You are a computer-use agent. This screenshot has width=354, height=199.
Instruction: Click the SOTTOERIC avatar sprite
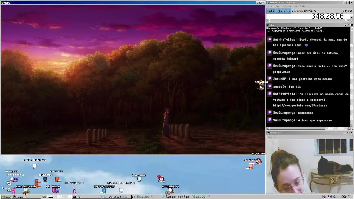pyautogui.click(x=139, y=179)
